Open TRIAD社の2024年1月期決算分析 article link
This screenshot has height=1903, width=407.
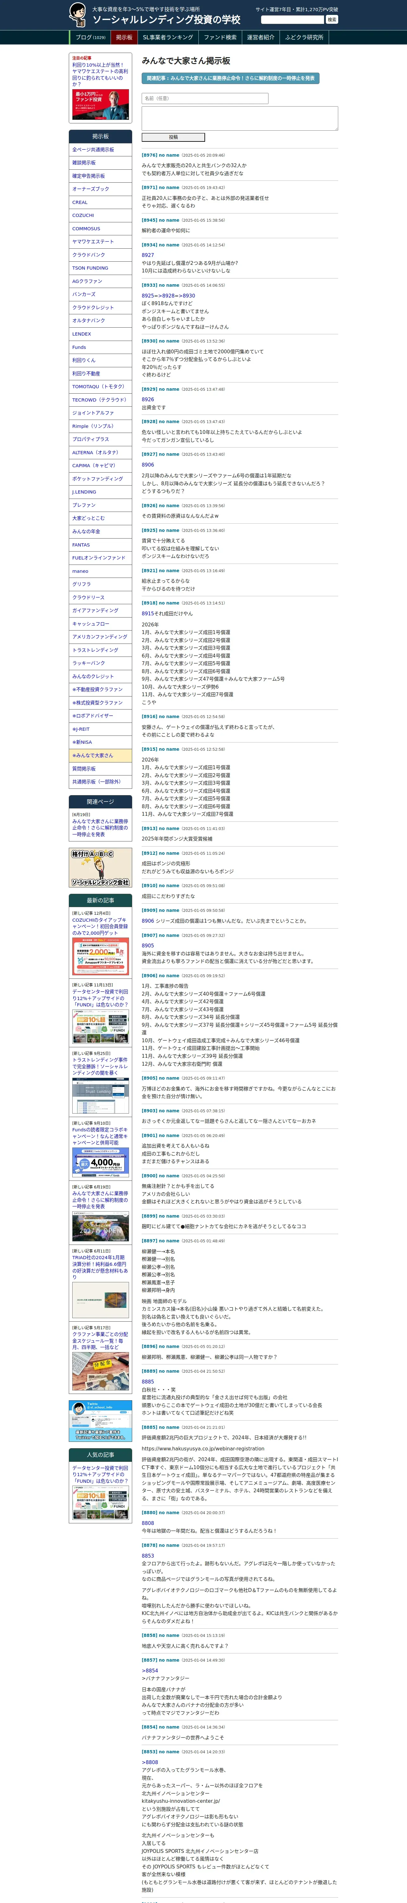[x=100, y=1267]
